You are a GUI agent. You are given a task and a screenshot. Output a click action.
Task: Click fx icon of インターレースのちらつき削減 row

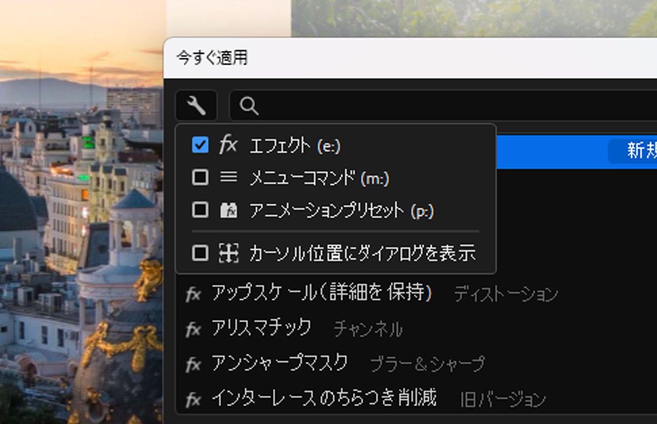193,400
